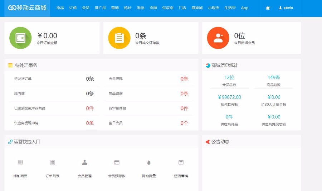Open 短信营销 envelope shortcut icon
The image size is (322, 191).
(x=181, y=162)
